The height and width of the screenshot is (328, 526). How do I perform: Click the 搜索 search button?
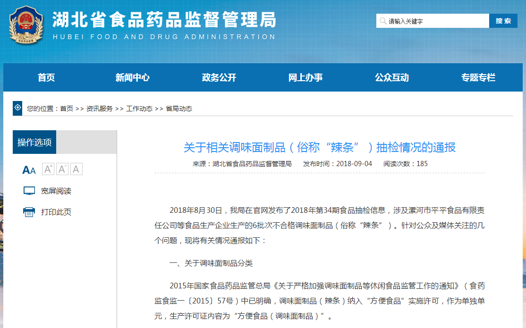coord(503,21)
